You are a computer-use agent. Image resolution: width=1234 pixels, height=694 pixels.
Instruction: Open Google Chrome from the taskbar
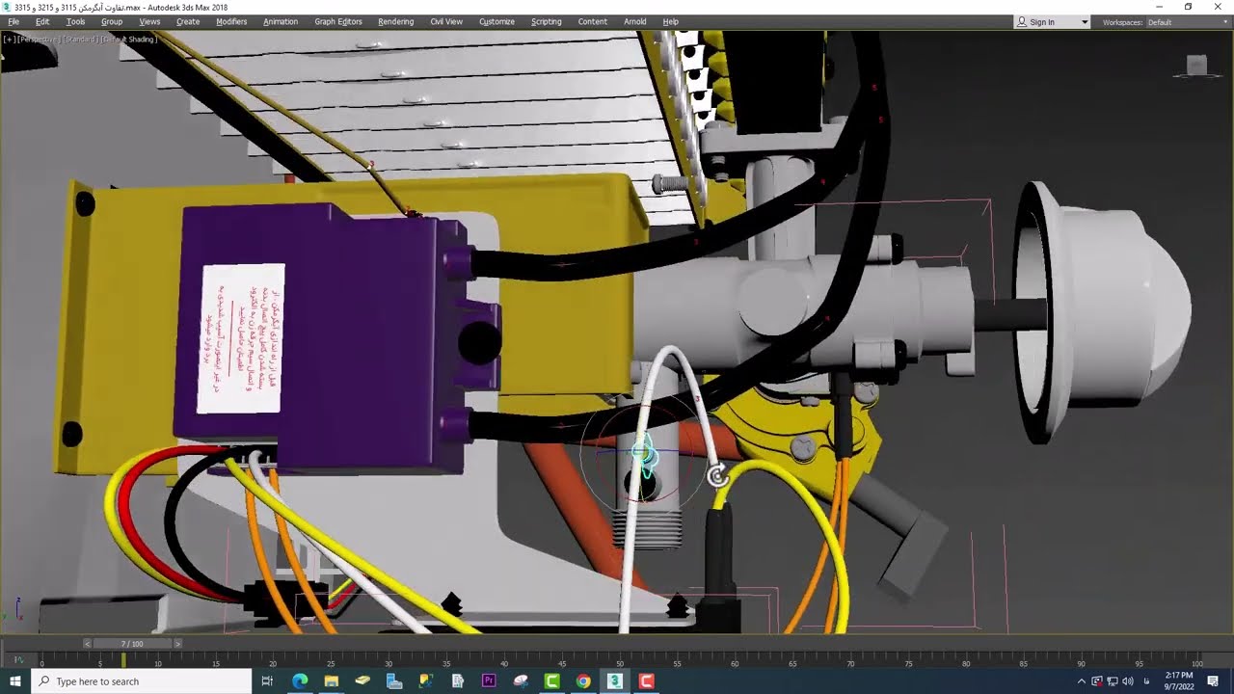coord(583,681)
